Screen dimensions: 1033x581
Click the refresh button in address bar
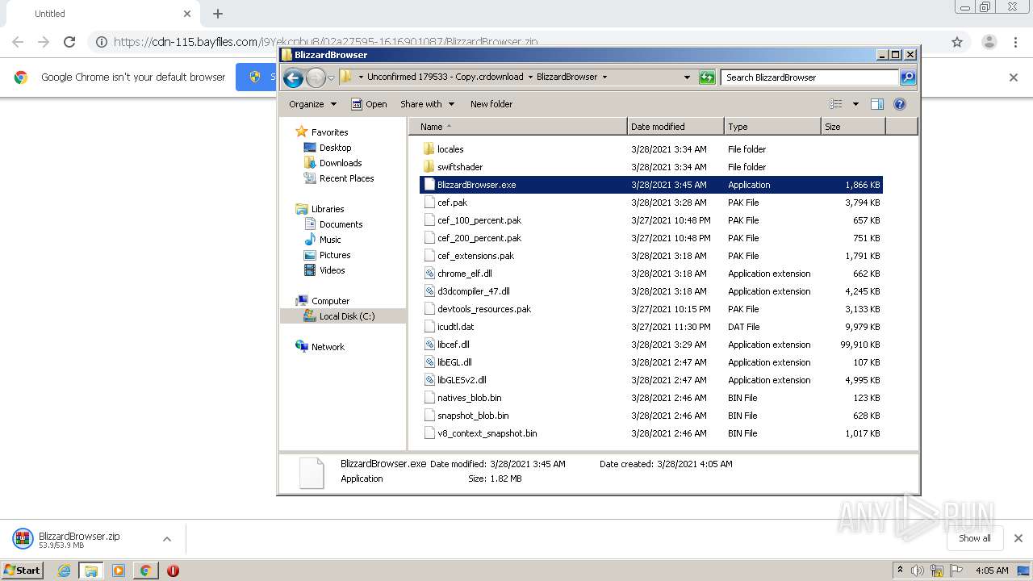(x=707, y=77)
